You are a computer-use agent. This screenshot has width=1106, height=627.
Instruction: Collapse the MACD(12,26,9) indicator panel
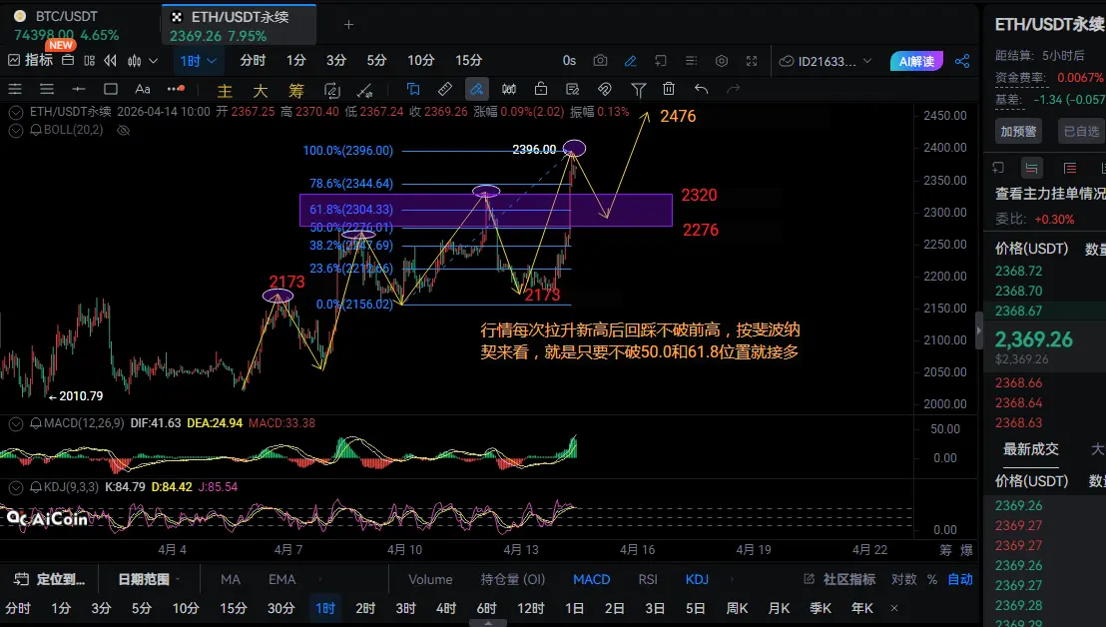[16, 424]
